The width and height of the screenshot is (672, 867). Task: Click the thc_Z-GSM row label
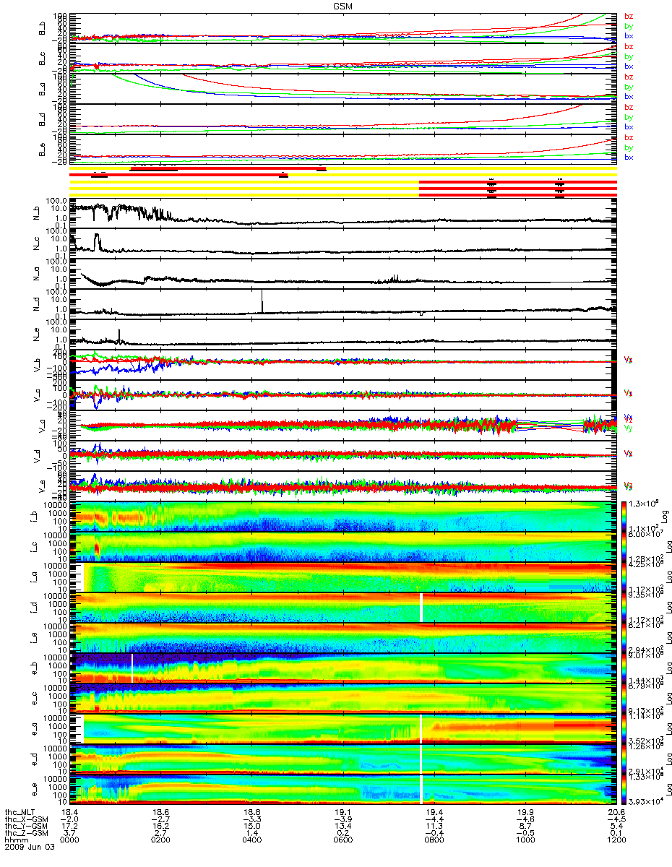[26, 833]
